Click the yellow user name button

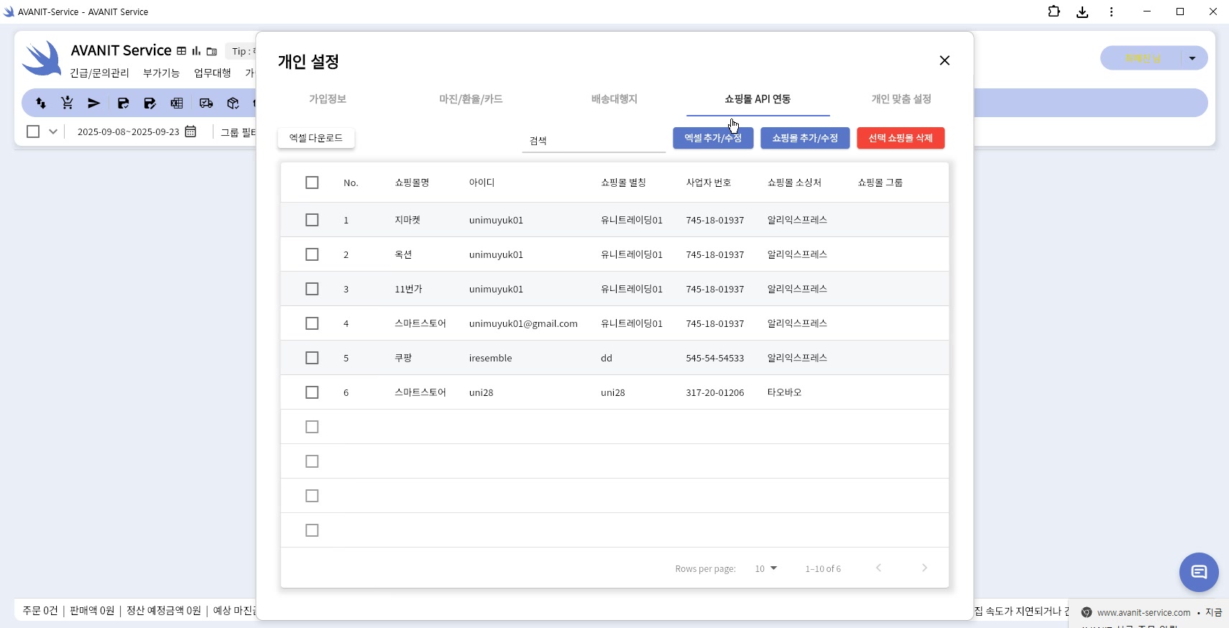(x=1141, y=58)
